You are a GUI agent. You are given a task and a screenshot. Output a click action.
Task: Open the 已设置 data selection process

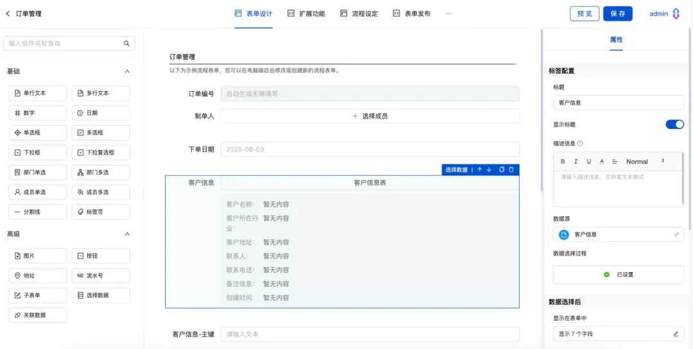point(619,275)
